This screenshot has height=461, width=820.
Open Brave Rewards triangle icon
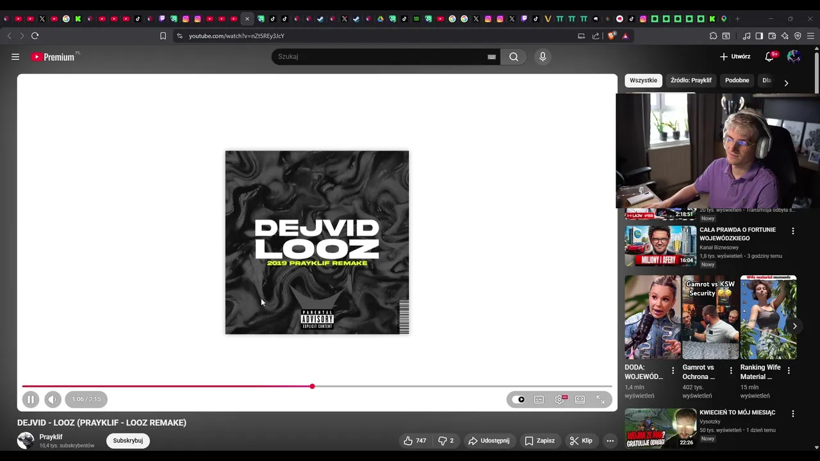[625, 36]
